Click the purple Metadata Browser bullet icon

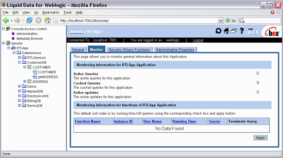(13, 38)
